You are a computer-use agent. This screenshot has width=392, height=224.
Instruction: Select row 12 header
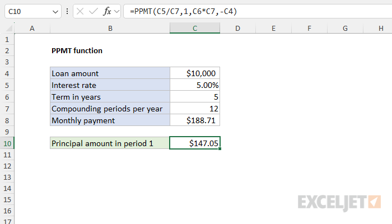[x=7, y=166]
